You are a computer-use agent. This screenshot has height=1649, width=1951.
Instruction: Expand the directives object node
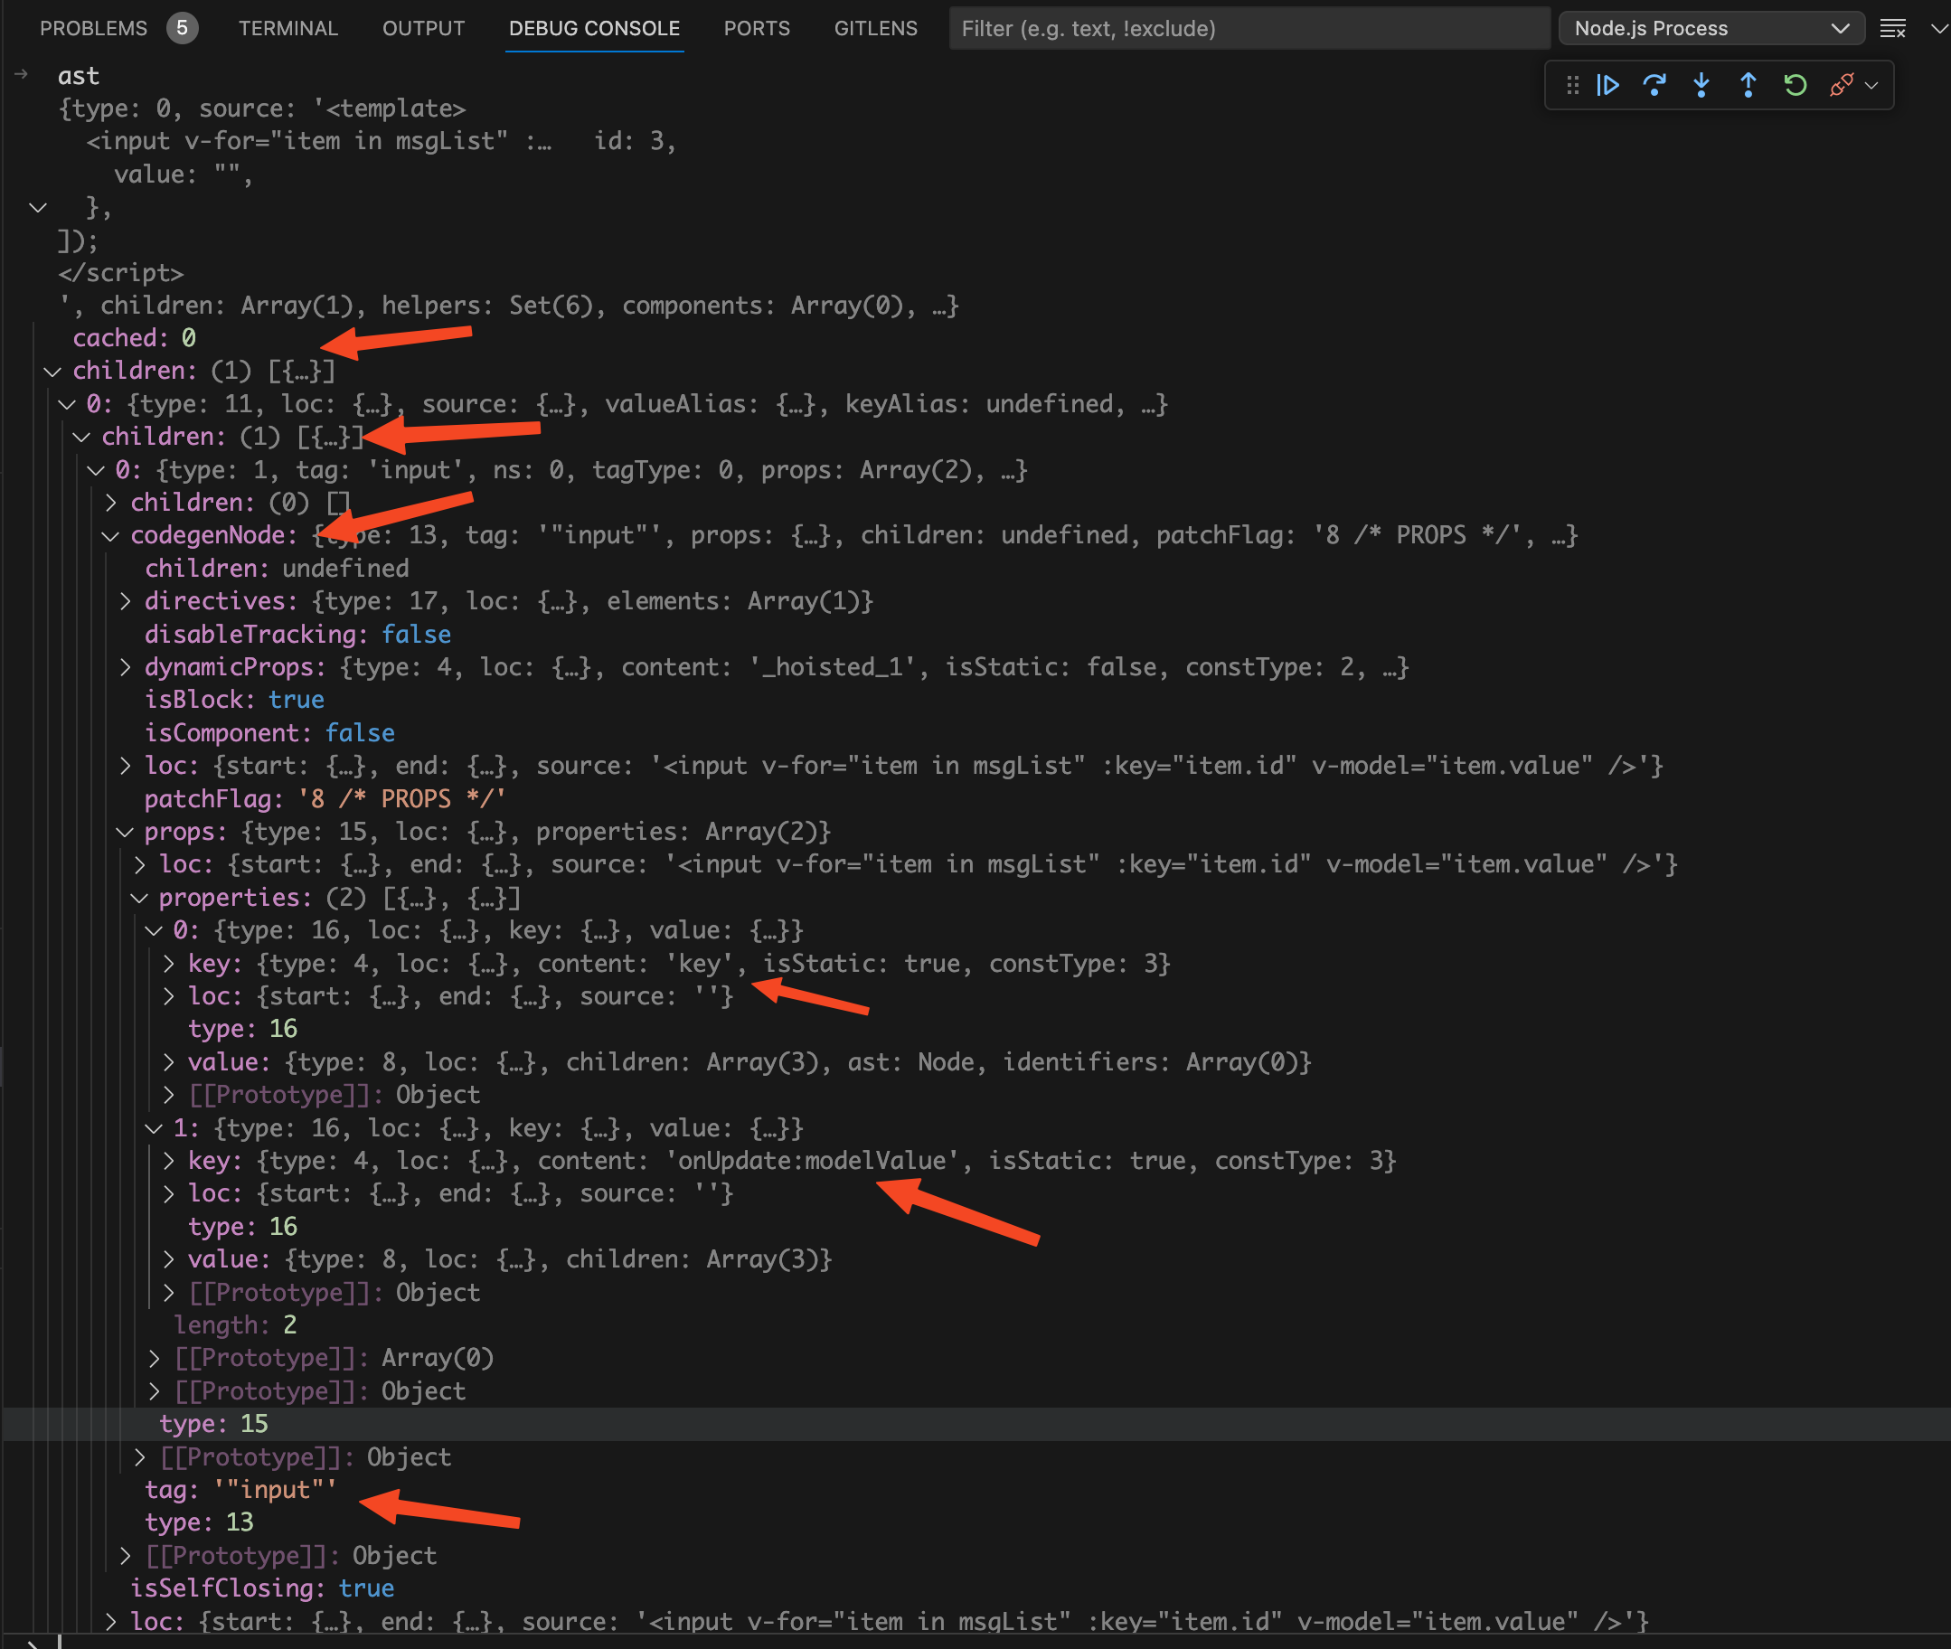point(126,601)
